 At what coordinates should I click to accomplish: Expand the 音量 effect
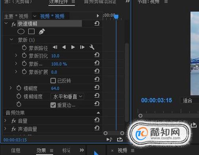pos(5,120)
